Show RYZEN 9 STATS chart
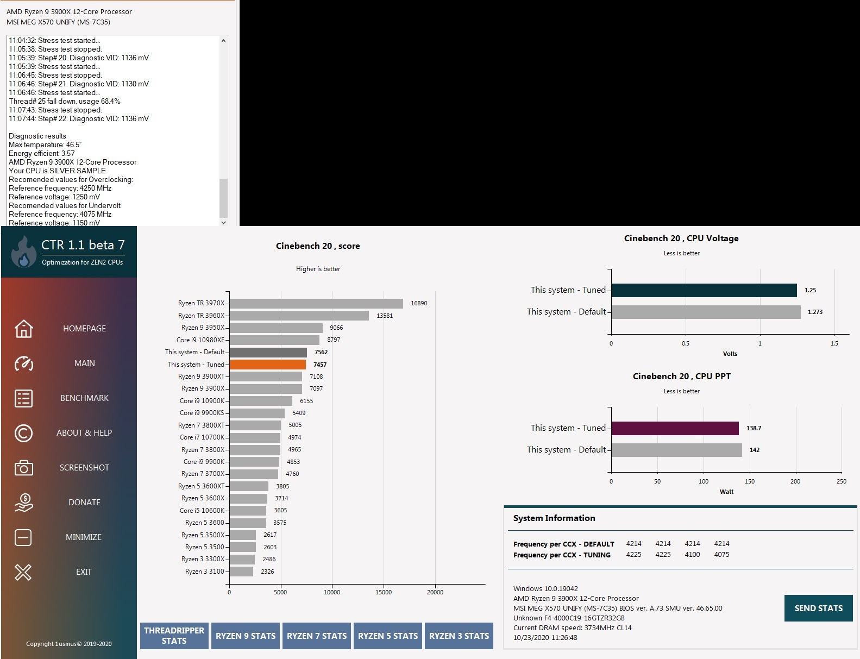 246,636
